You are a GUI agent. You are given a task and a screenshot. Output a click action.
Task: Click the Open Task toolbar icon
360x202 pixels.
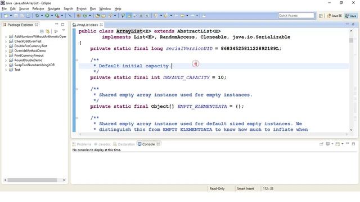103,16
